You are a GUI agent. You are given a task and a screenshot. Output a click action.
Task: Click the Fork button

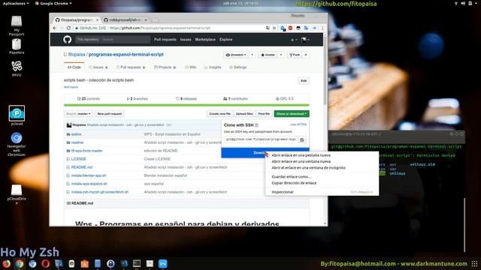295,55
